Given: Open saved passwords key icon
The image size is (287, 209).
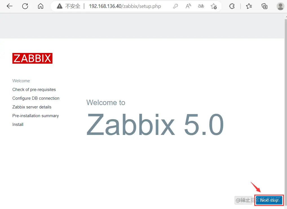Looking at the screenshot, I should coord(176,6).
